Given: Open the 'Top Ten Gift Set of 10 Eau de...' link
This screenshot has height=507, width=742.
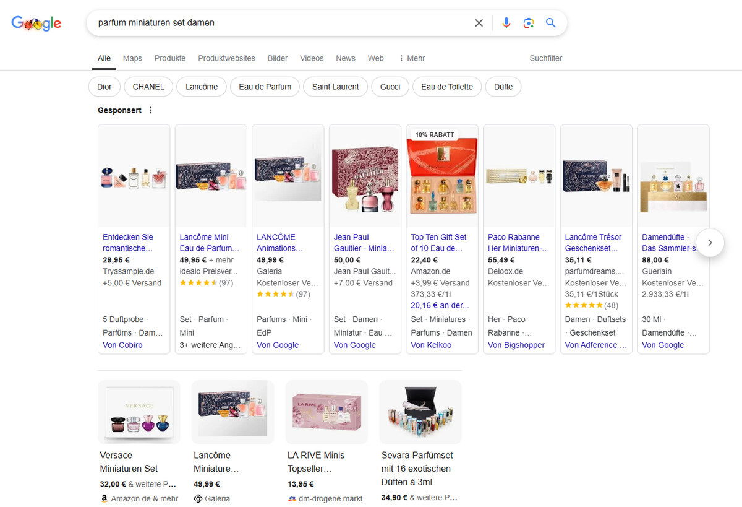Looking at the screenshot, I should click(x=439, y=243).
